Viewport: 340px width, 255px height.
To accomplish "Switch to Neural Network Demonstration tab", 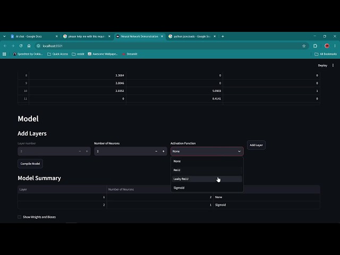I will click(139, 37).
